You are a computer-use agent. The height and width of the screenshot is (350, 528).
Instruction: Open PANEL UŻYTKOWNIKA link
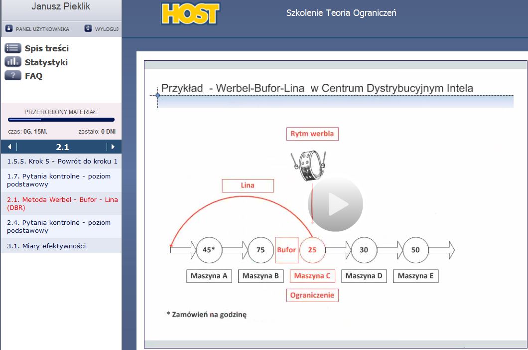42,29
